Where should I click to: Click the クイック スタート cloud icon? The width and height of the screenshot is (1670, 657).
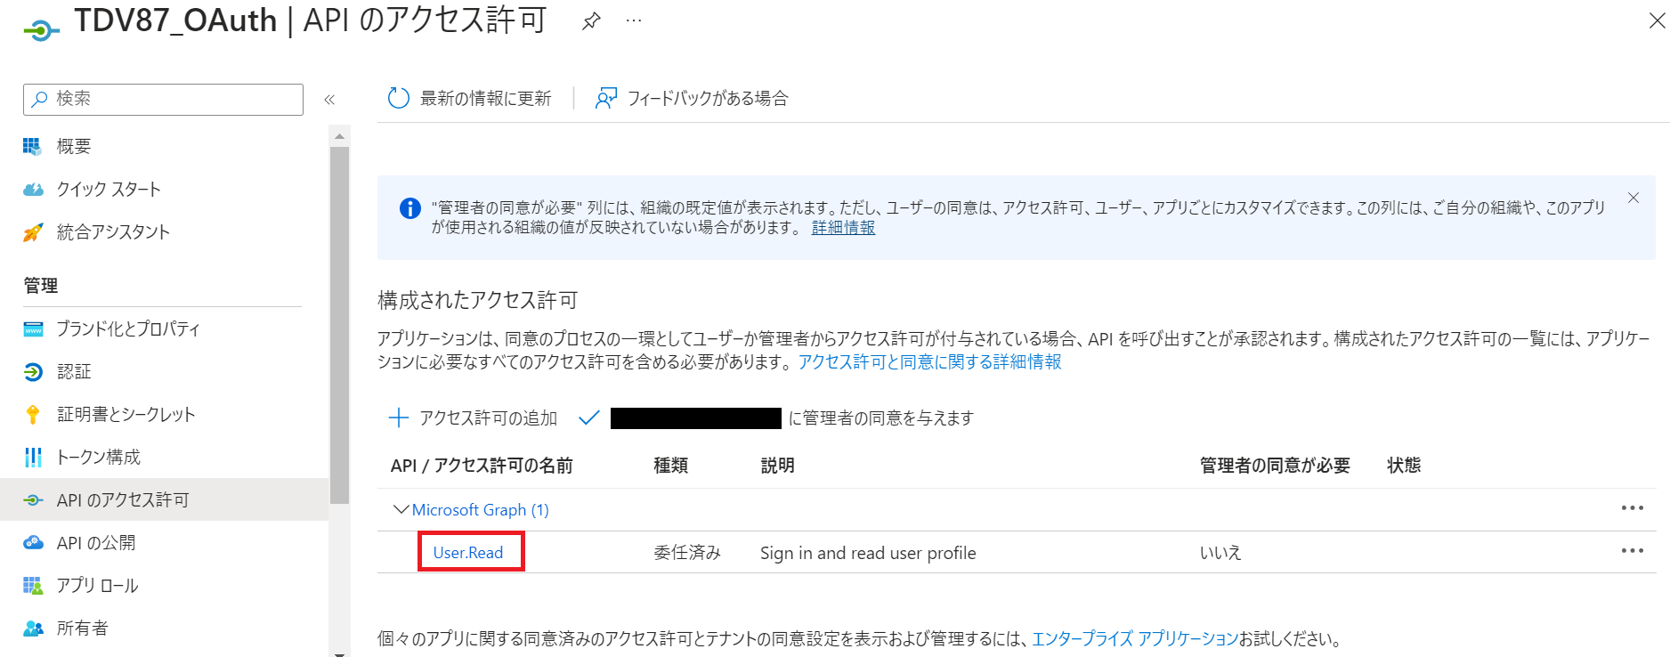click(33, 189)
